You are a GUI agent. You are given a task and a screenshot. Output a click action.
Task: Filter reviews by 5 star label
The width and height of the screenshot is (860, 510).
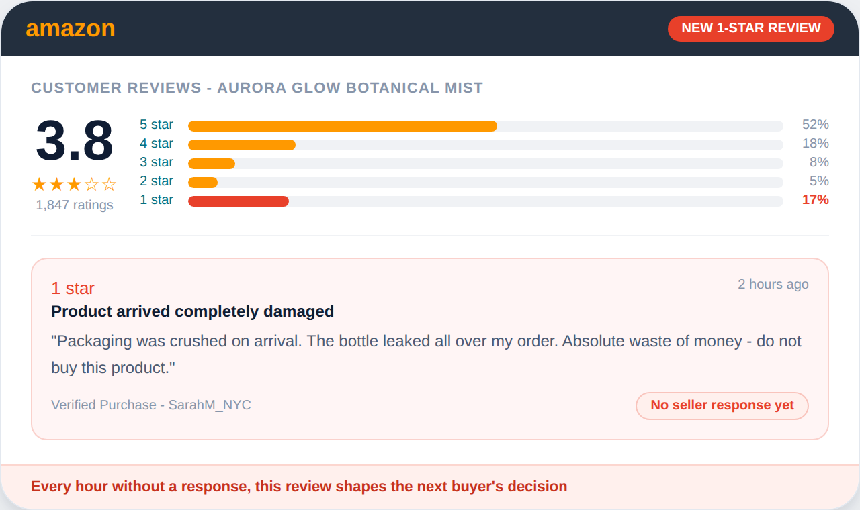point(157,125)
